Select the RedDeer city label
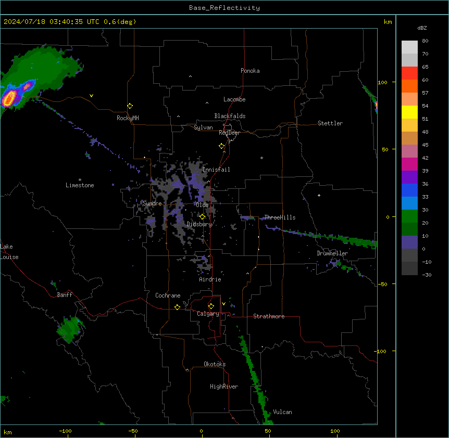The height and width of the screenshot is (438, 449). tap(229, 133)
